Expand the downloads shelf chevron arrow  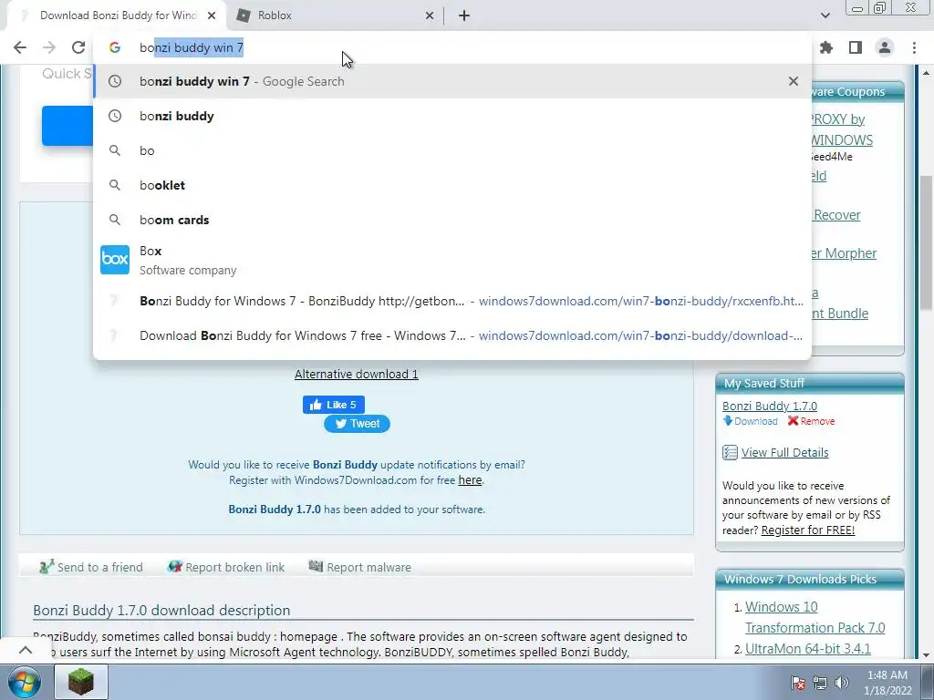pos(25,650)
